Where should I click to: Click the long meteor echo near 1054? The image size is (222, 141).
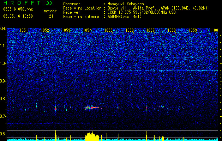pyautogui.click(x=92, y=108)
